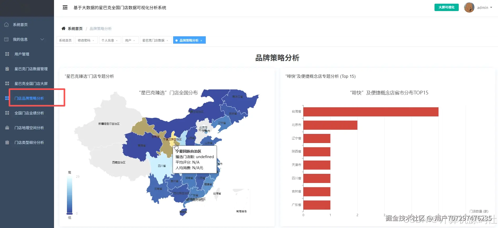Image resolution: width=498 pixels, height=228 pixels.
Task: Open 星巴克全国门店大屏 menu item
Action: click(27, 83)
